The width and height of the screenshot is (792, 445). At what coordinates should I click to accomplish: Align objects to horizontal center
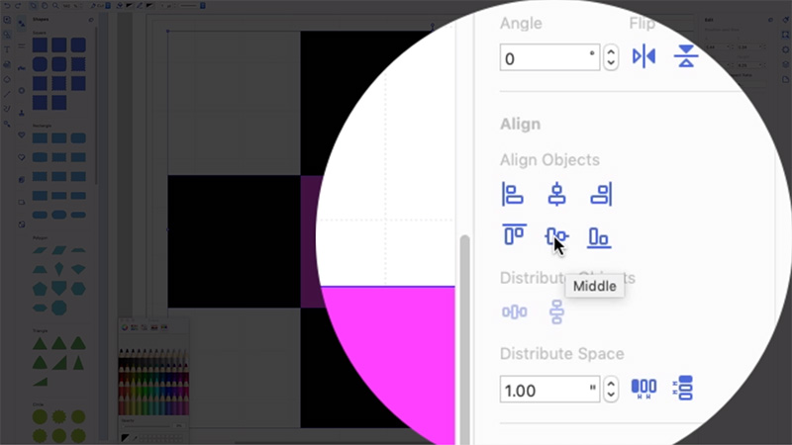[x=556, y=195]
